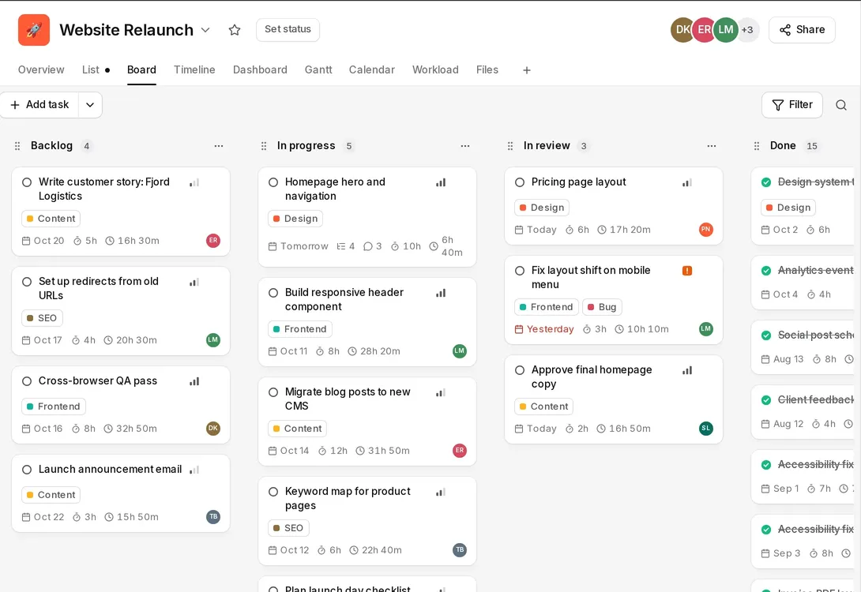Mark Cross-browser QA pass complete
Image resolution: width=861 pixels, height=592 pixels.
[27, 380]
